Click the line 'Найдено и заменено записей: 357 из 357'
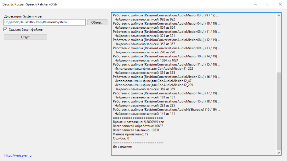 145,44
